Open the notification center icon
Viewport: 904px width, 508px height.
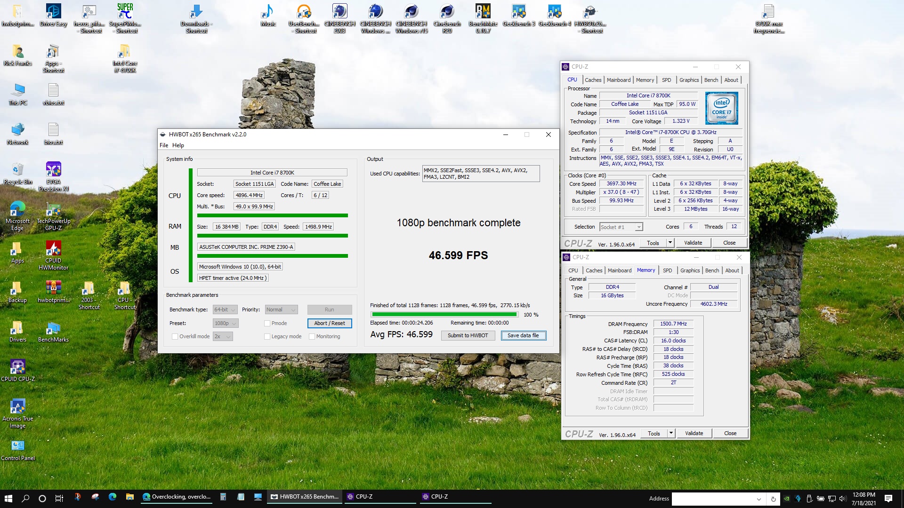[888, 498]
